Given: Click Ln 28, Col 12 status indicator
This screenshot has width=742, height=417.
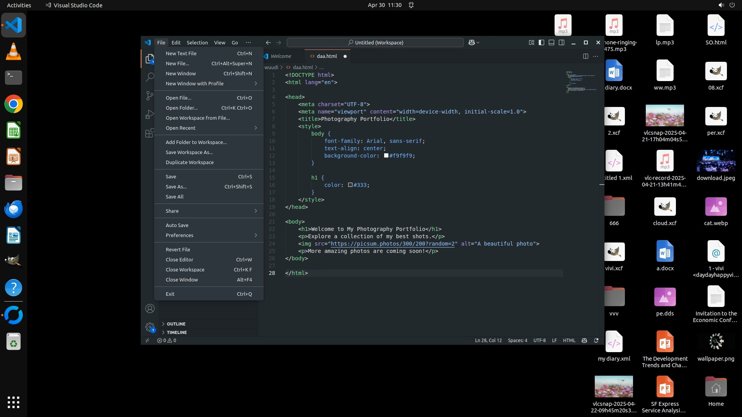Looking at the screenshot, I should coord(488,341).
